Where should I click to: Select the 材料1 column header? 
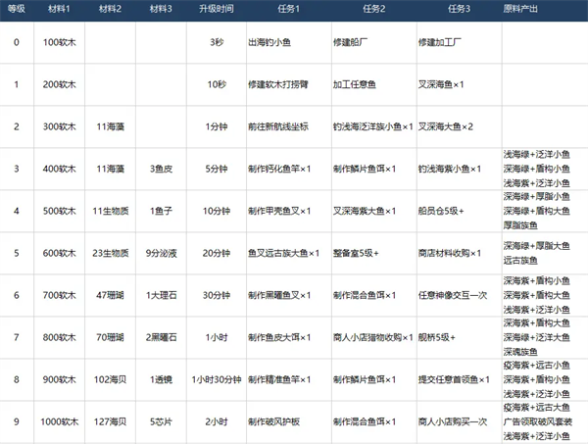coord(59,9)
